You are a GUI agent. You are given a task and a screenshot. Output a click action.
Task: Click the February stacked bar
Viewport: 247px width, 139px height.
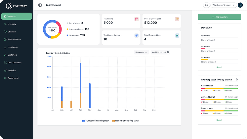click(62, 97)
